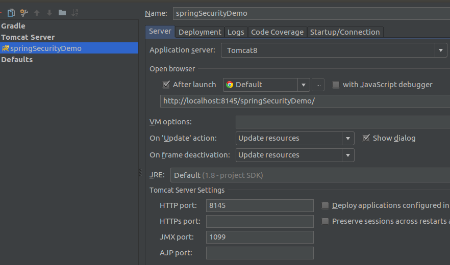Click the AJP port field
The width and height of the screenshot is (450, 265).
click(260, 253)
